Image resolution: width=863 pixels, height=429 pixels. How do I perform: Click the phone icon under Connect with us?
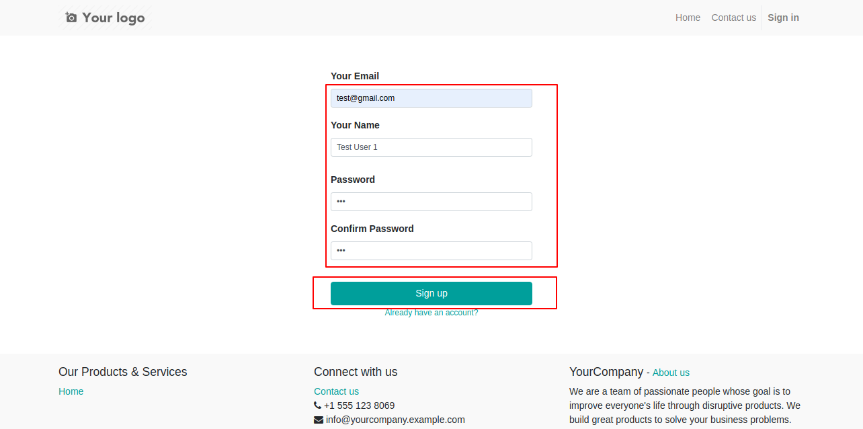pos(318,405)
